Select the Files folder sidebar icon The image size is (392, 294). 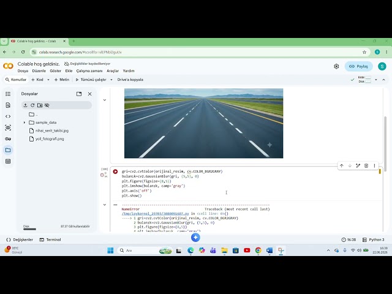8,150
